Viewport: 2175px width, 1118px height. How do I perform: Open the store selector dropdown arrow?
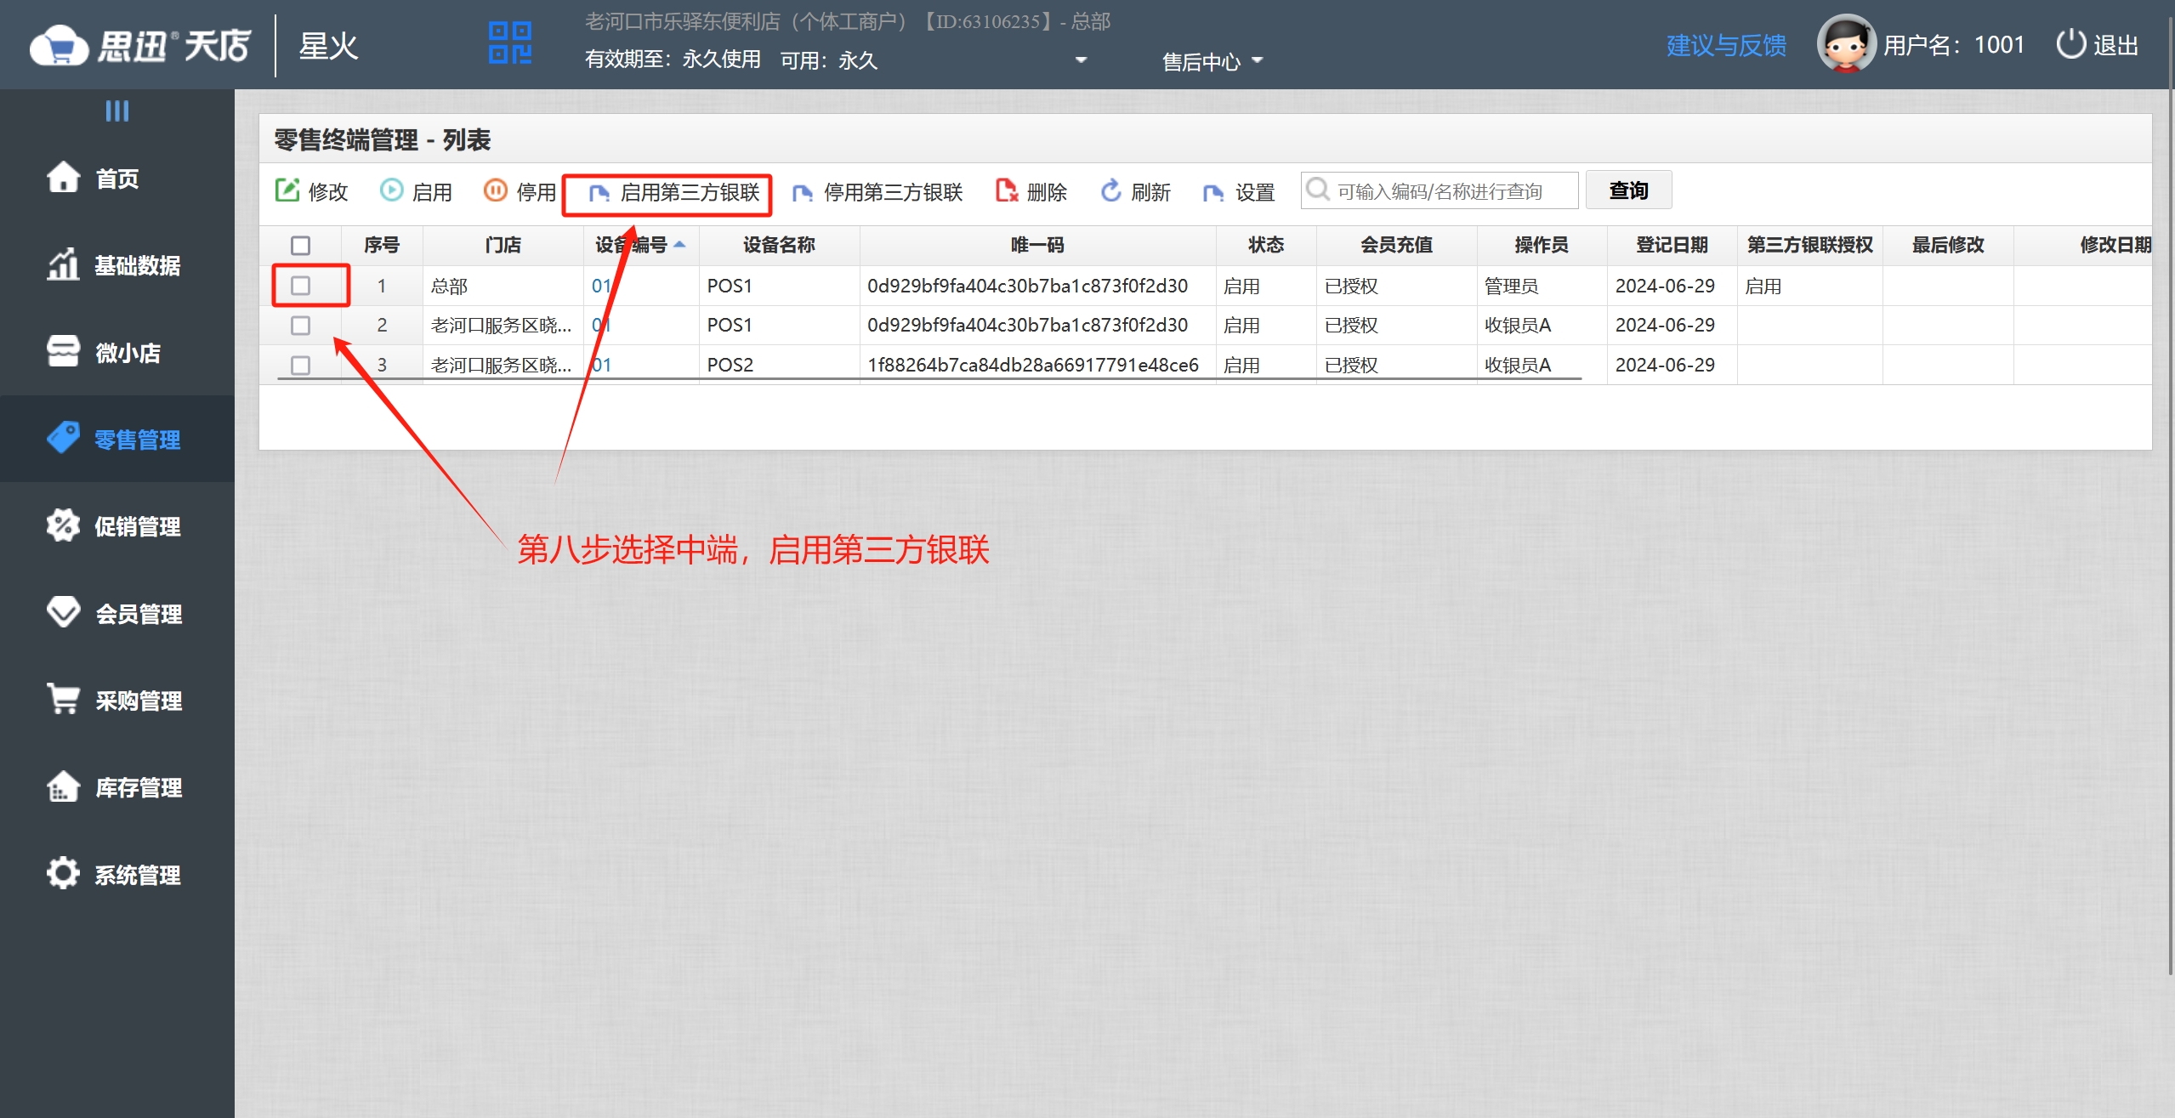coord(1081,60)
